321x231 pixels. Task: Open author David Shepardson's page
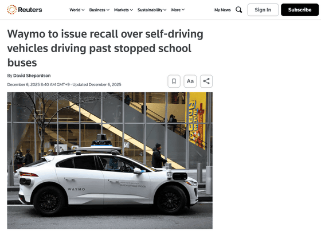tap(32, 76)
